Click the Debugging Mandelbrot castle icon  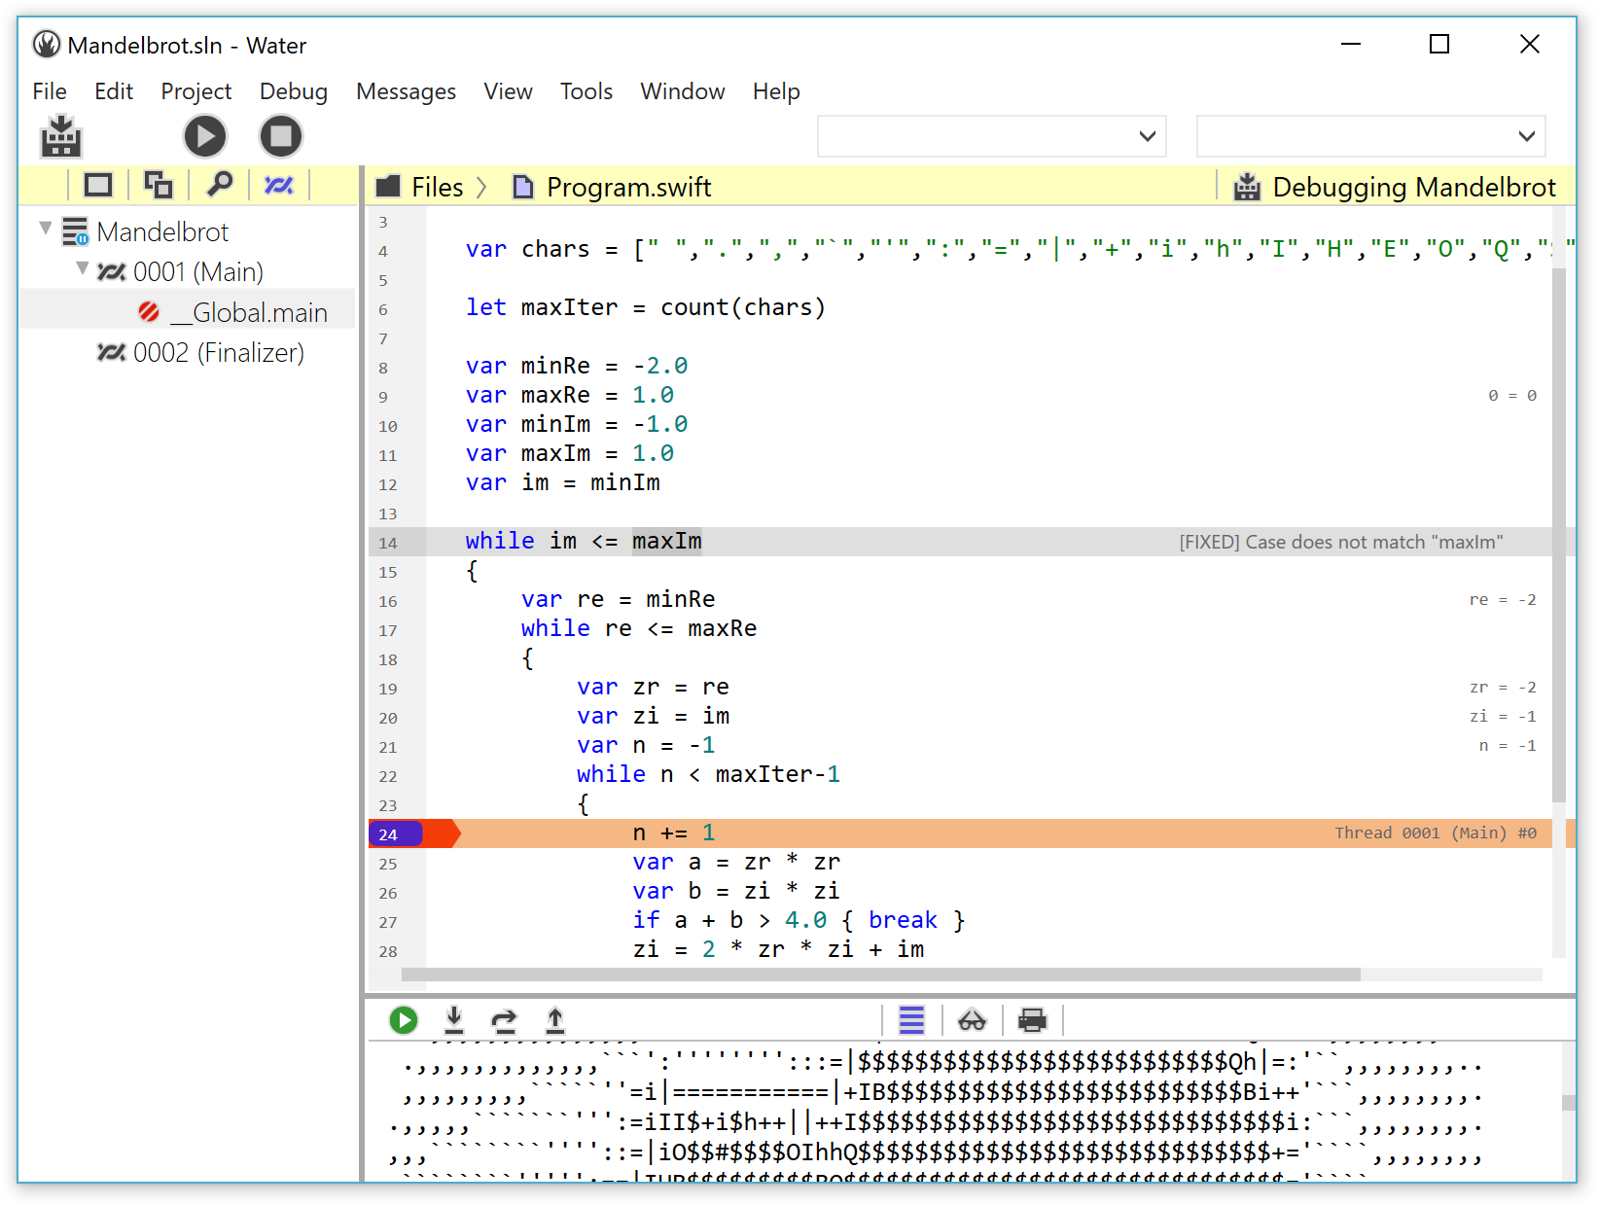pos(1247,187)
